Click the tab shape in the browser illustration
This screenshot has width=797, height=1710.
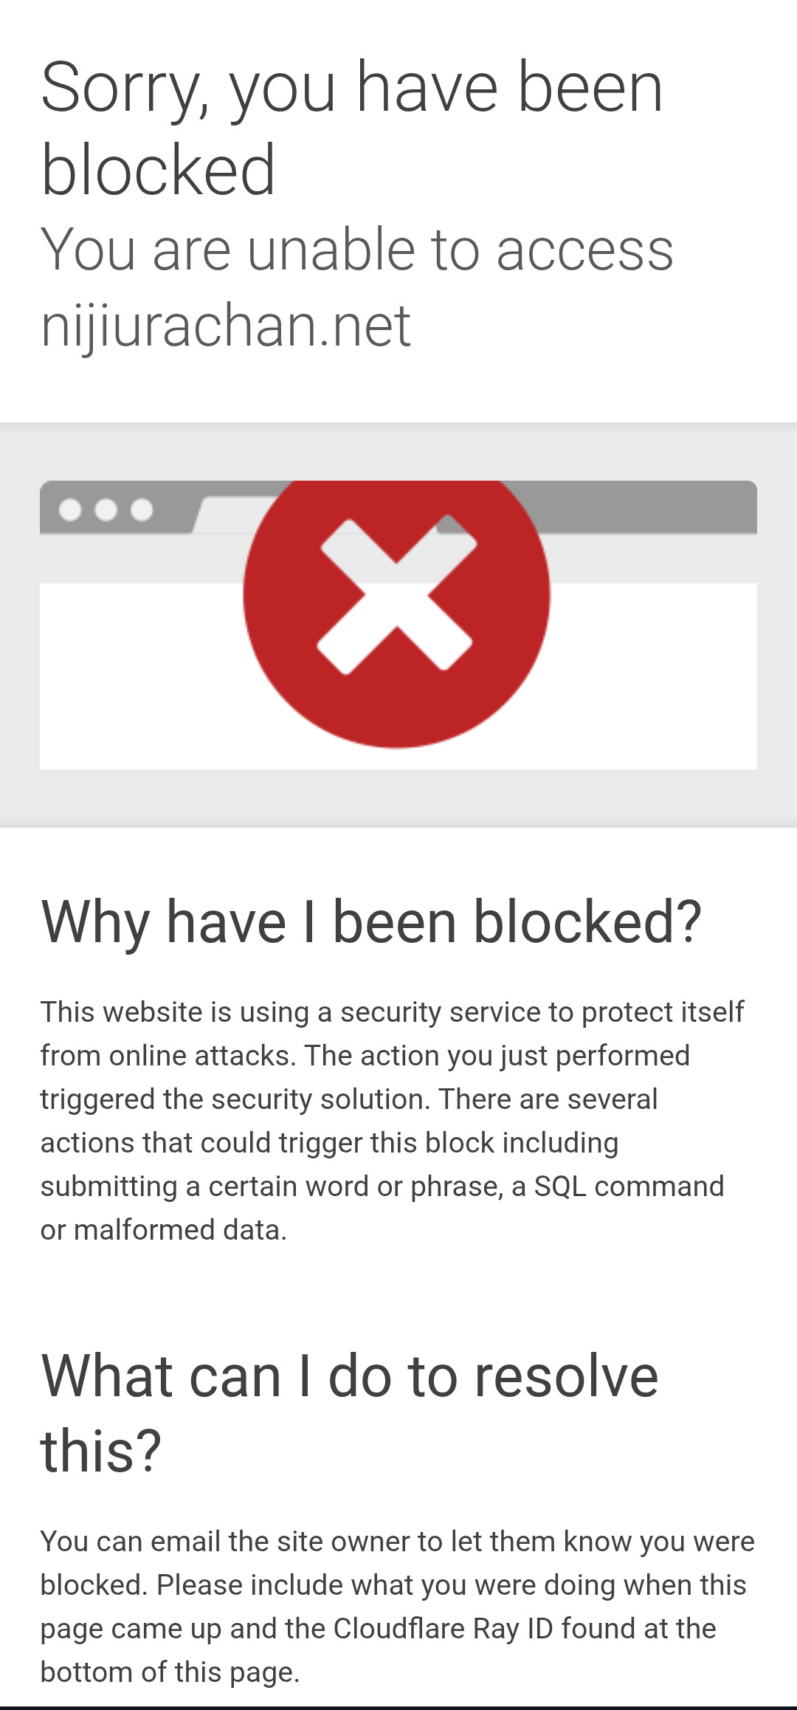[x=221, y=515]
